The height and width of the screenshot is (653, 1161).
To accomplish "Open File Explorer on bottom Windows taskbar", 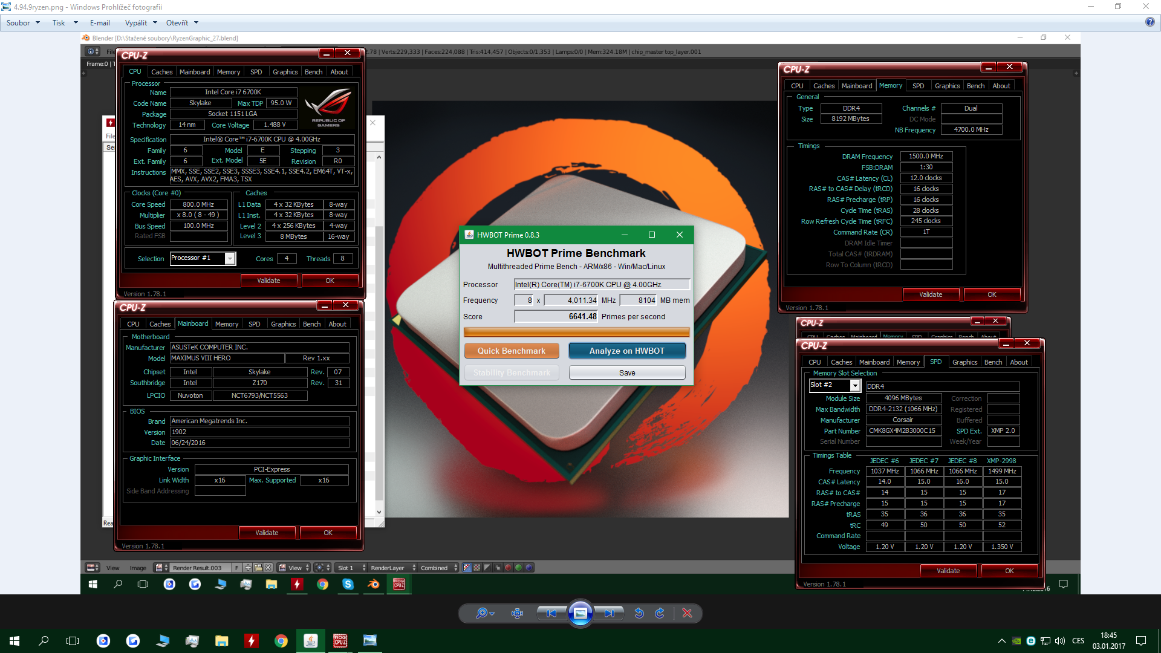I will point(222,641).
